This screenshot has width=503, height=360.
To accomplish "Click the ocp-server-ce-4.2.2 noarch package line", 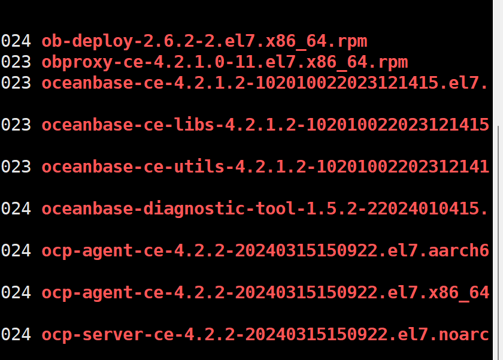I will click(x=265, y=335).
